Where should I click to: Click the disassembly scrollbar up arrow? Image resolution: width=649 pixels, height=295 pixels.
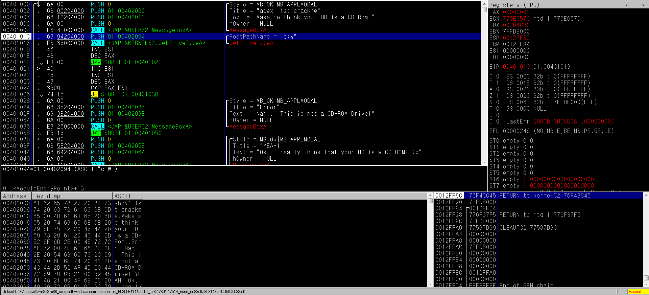(x=484, y=3)
